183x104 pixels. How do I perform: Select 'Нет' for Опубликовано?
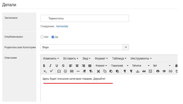(x=42, y=37)
